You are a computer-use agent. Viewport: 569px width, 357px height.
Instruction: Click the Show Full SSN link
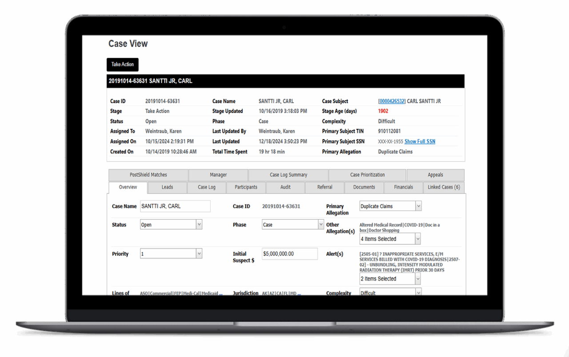point(419,141)
